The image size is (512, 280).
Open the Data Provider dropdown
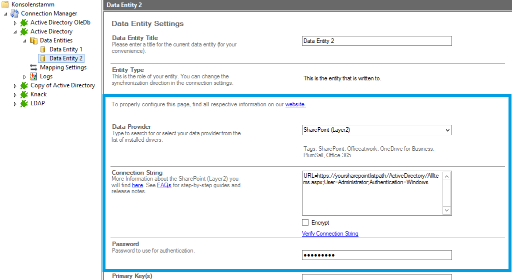(x=447, y=130)
